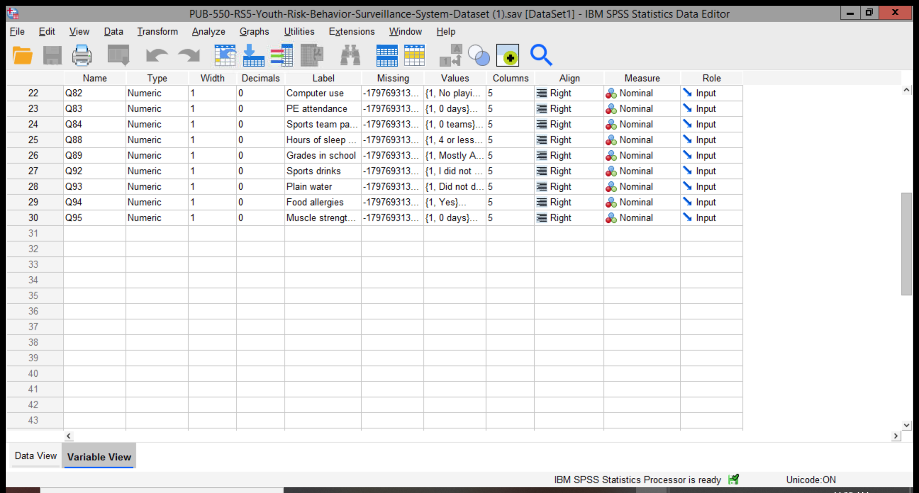Click the horizontal scrollbar right arrow
This screenshot has width=919, height=493.
pos(895,436)
